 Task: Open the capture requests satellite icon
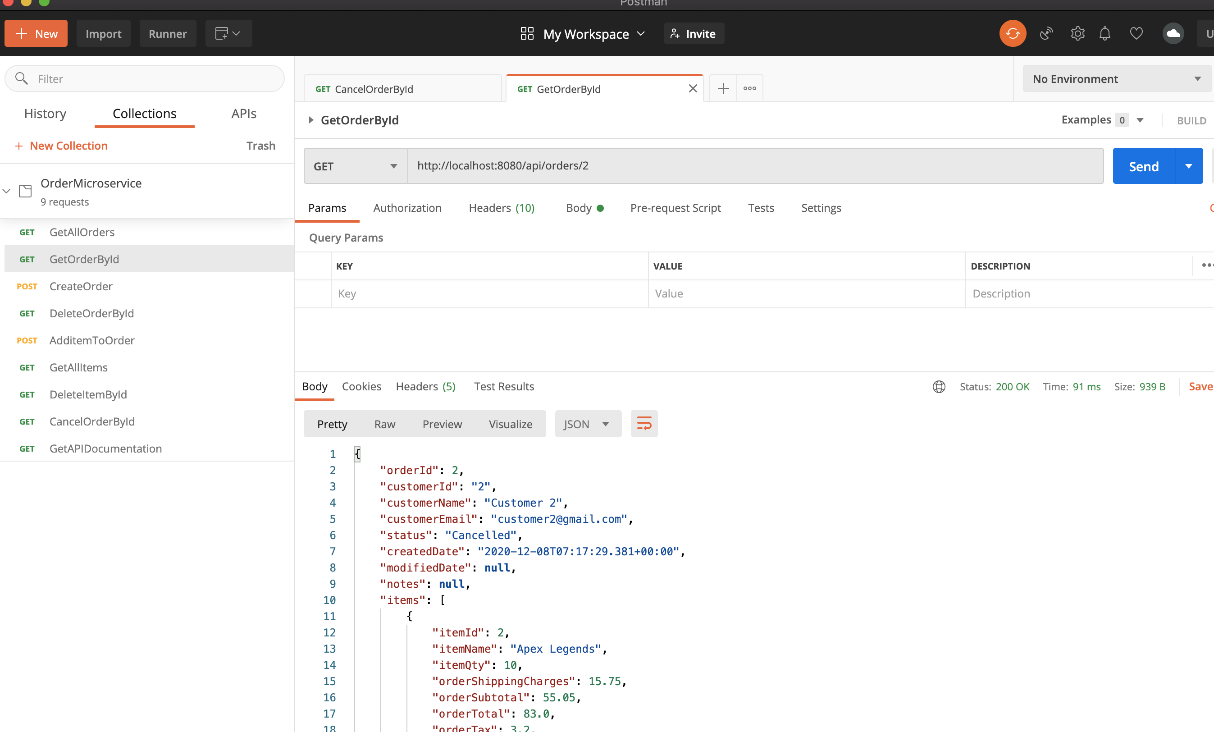click(1046, 33)
